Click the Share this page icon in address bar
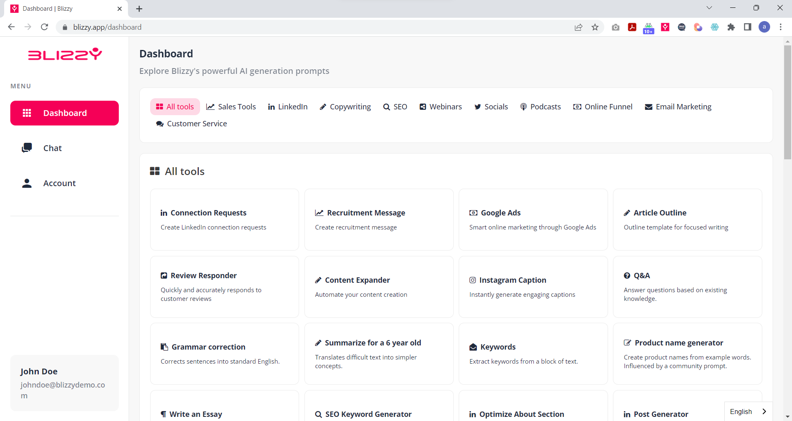The width and height of the screenshot is (792, 421). (x=578, y=27)
